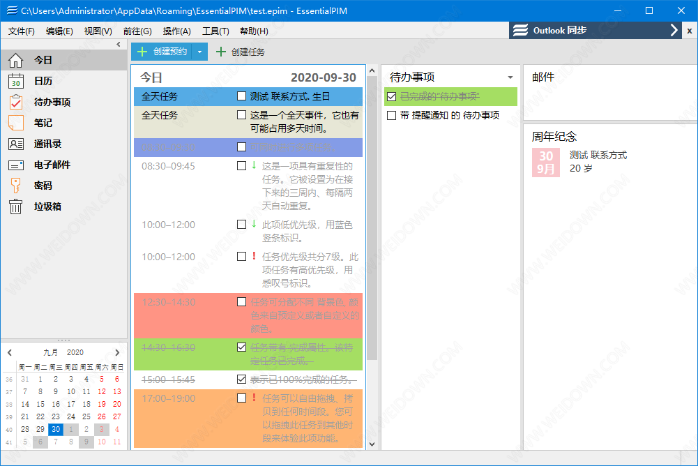
Task: Open the 操作(A) menu
Action: 176,31
